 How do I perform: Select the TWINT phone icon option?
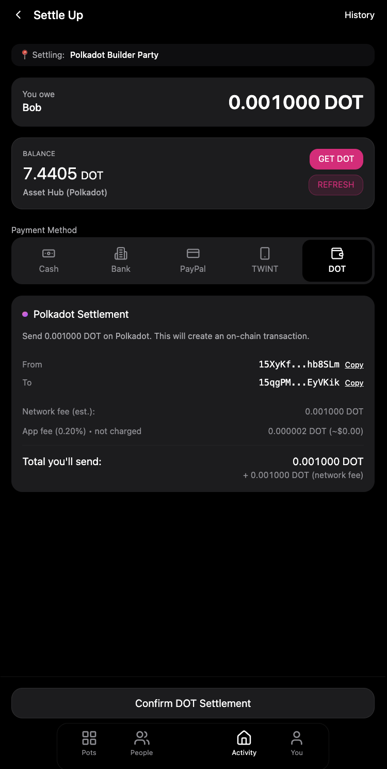(x=265, y=261)
